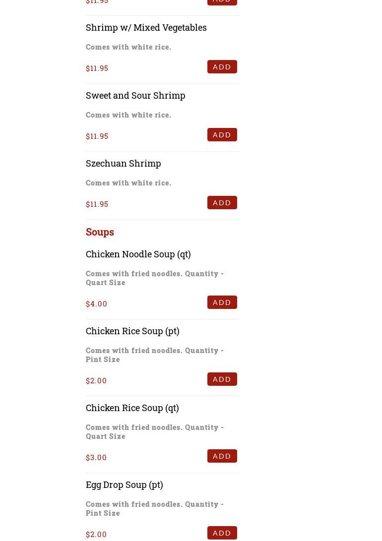Click the $11.95 price under Szechuan Shrimp
The height and width of the screenshot is (541, 382).
pos(97,204)
